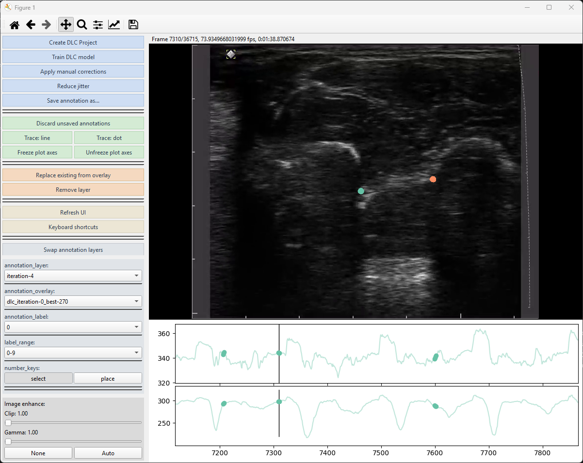Click the 'annotation_overlay:' label text
Screen dimensions: 583x463
(30, 291)
